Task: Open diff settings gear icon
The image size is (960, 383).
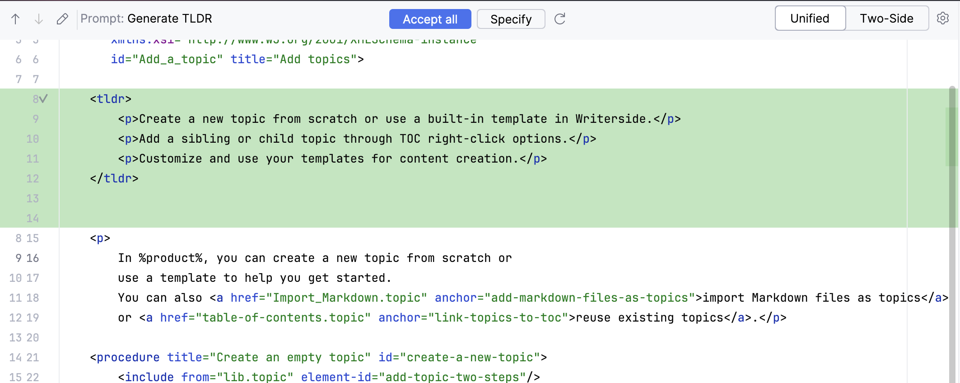Action: click(x=943, y=19)
